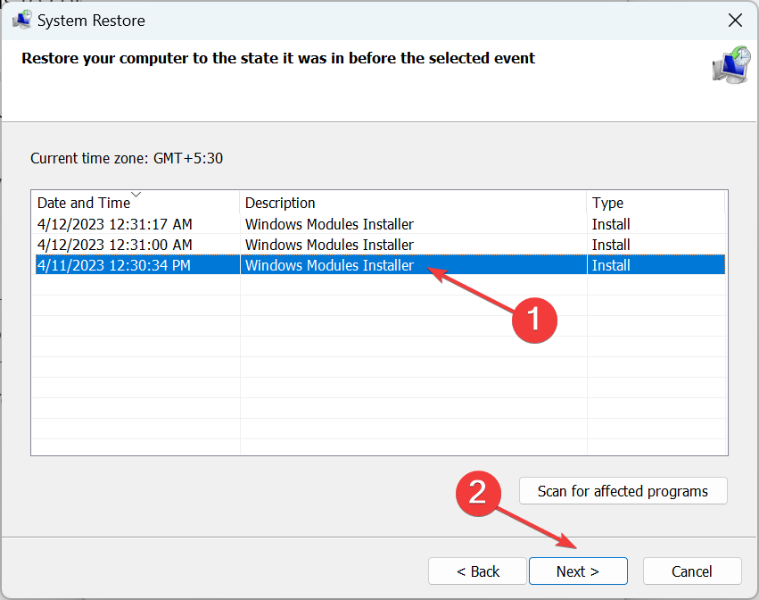This screenshot has width=759, height=600.
Task: Click the System Restore graphic in the header
Action: pos(730,66)
